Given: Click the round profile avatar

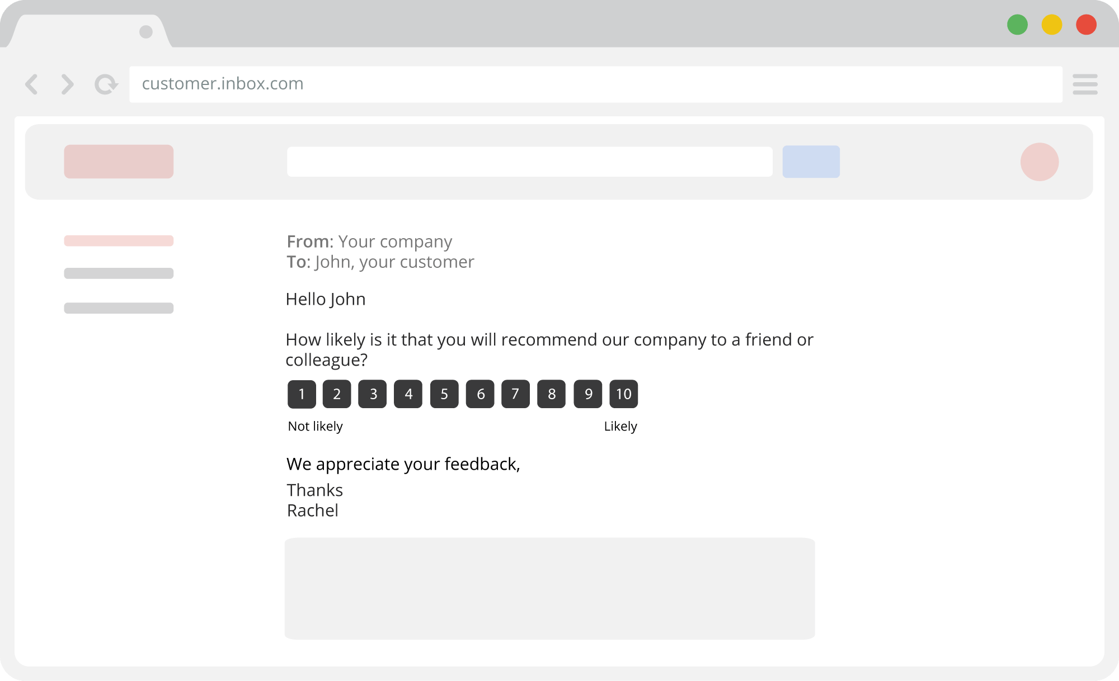Looking at the screenshot, I should (x=1040, y=162).
